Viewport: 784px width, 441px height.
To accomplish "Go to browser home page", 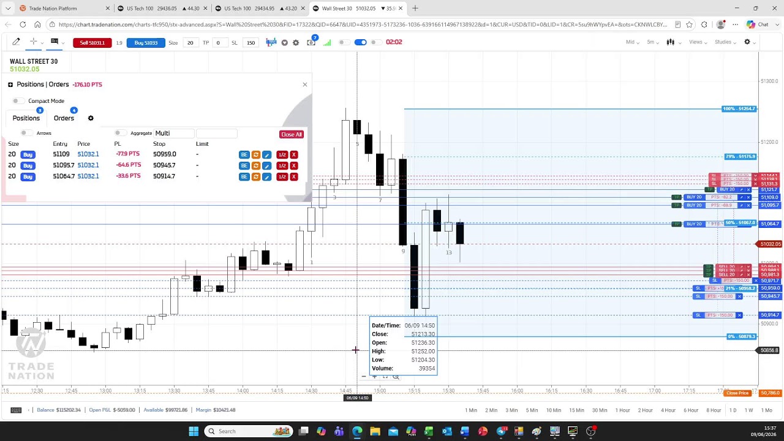I will [x=37, y=24].
